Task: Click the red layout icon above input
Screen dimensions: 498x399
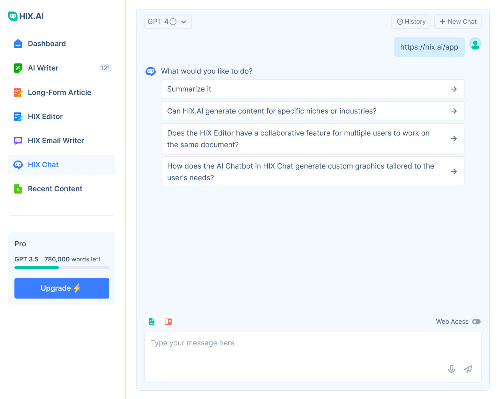Action: tap(168, 322)
